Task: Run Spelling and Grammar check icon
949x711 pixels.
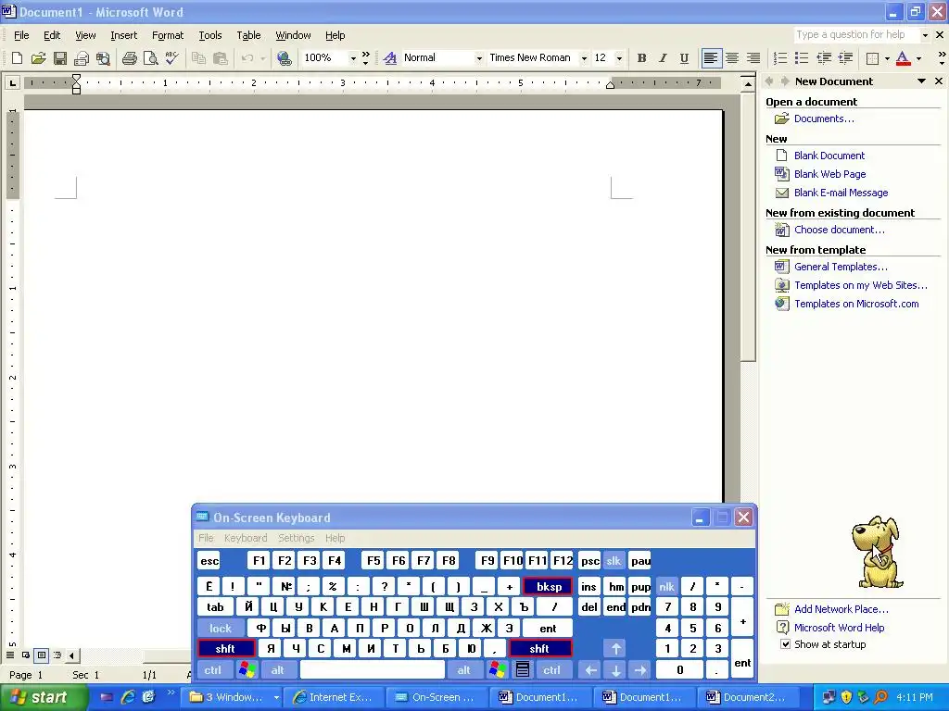Action: coord(171,58)
